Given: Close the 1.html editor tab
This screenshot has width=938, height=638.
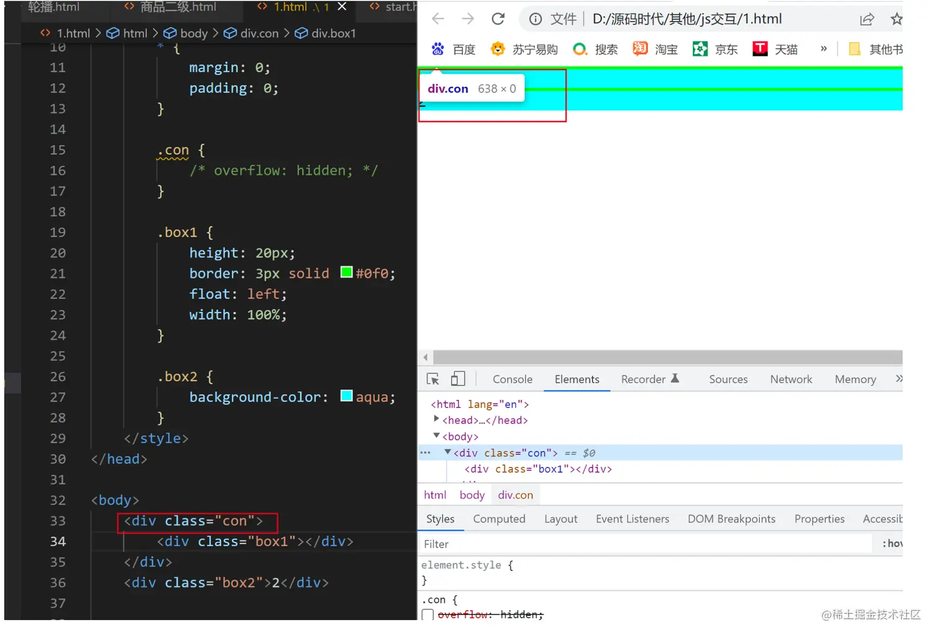Looking at the screenshot, I should 342,7.
